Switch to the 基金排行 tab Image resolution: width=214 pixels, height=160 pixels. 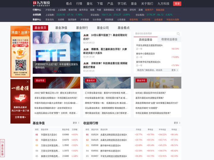pos(82,28)
